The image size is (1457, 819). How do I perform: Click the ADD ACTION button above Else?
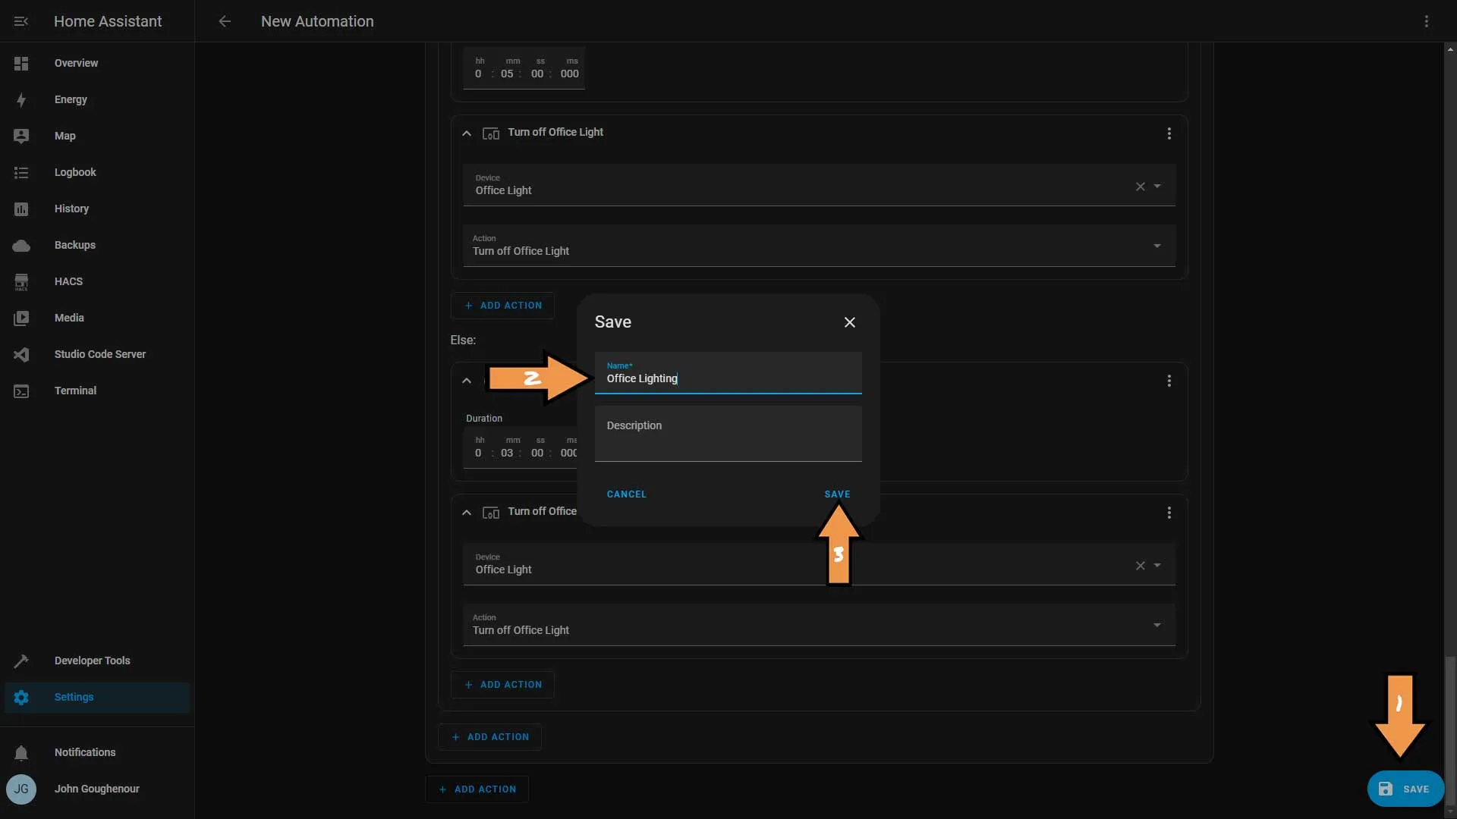(x=502, y=306)
